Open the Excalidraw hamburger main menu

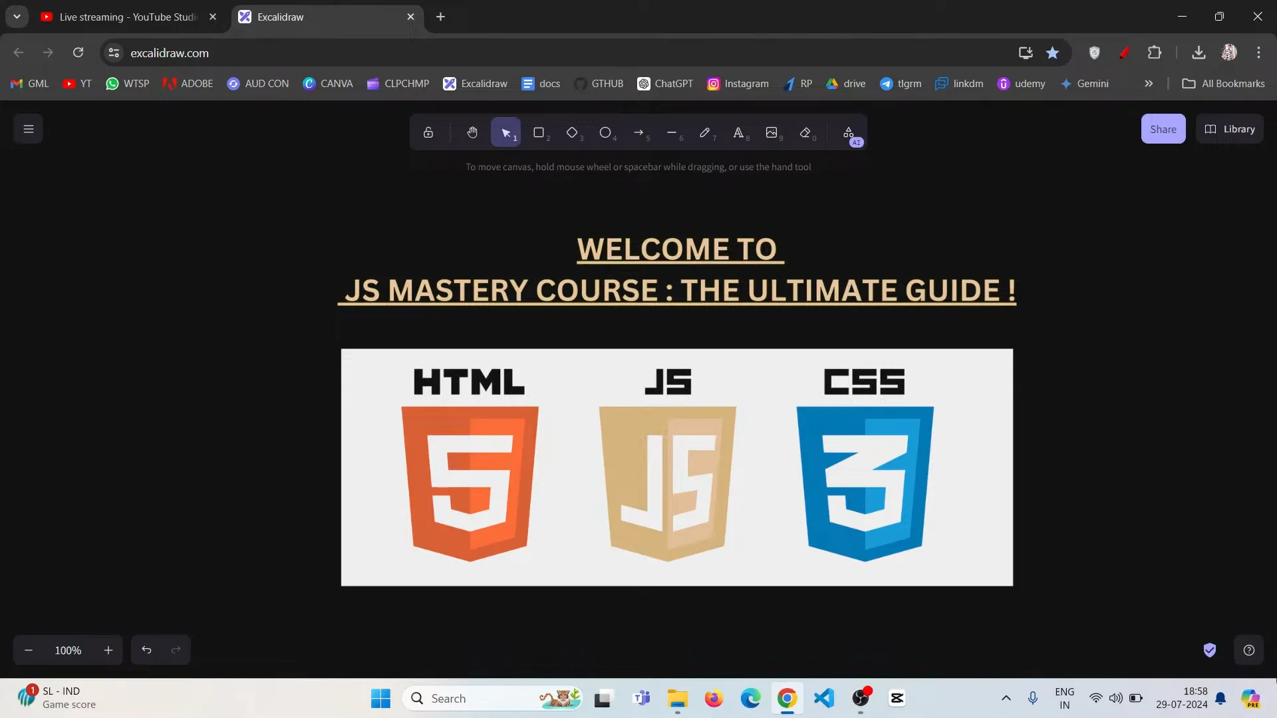(28, 129)
